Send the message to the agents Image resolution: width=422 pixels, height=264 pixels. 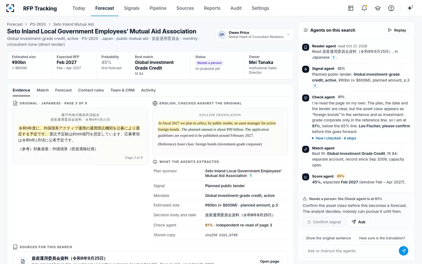404,251
